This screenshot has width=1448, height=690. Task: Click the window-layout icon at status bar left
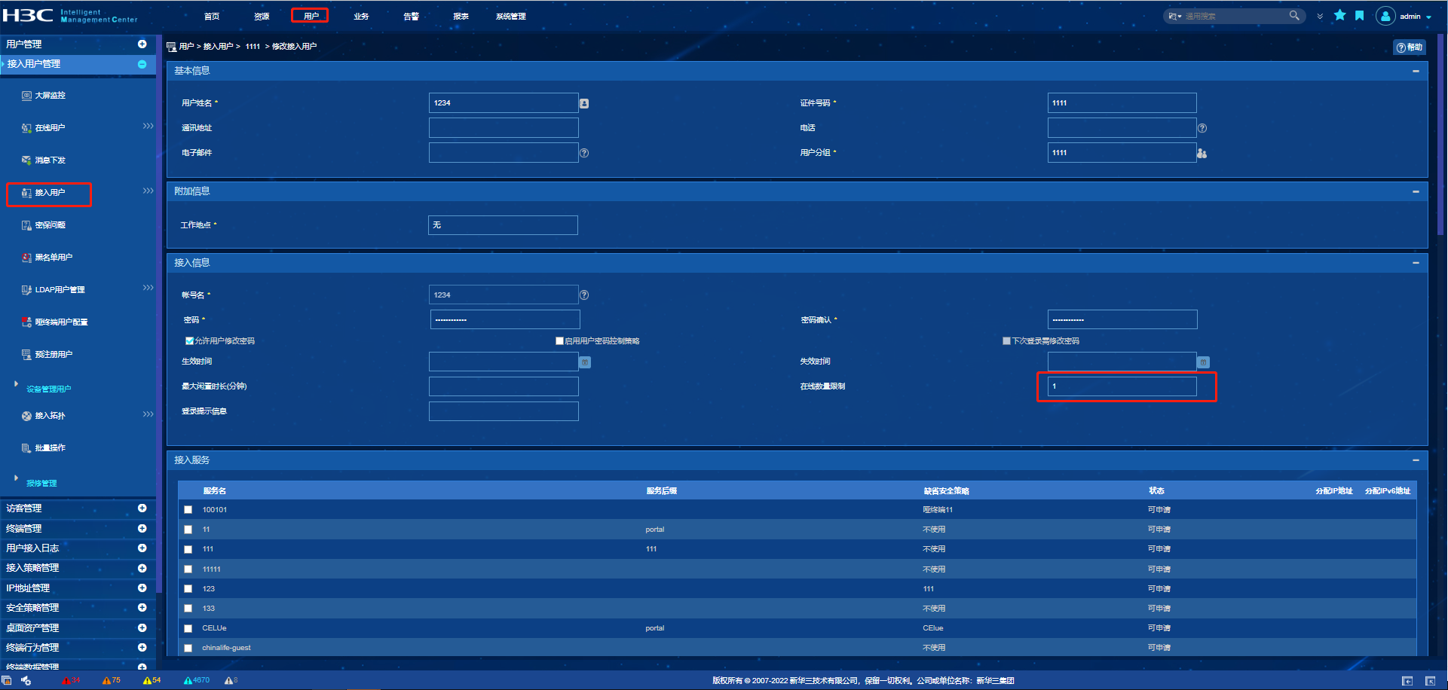pos(7,680)
